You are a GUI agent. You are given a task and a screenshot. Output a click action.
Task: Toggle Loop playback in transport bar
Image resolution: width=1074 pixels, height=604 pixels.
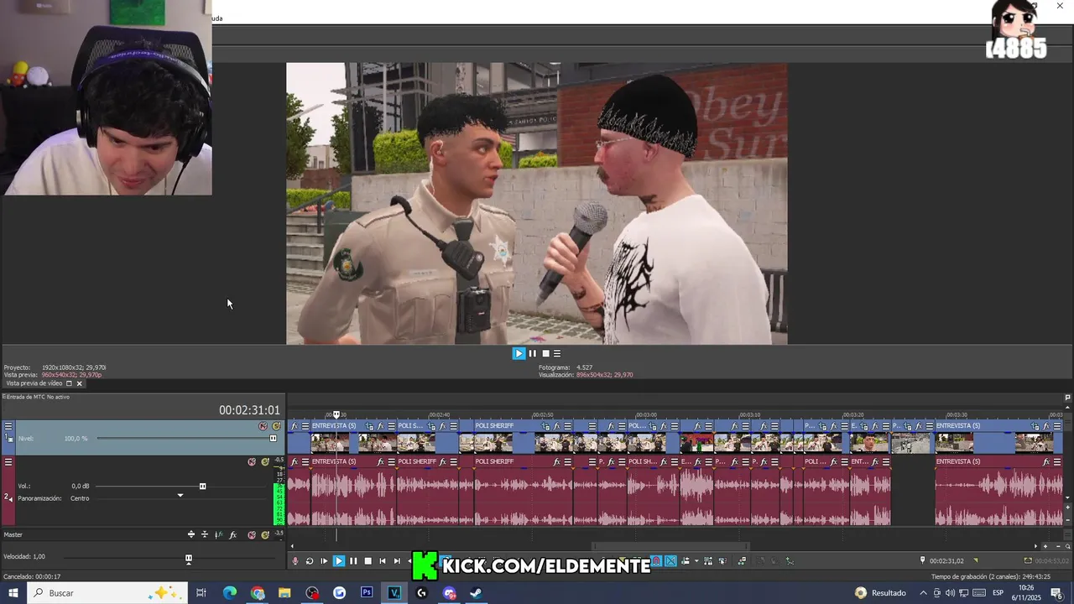[310, 561]
